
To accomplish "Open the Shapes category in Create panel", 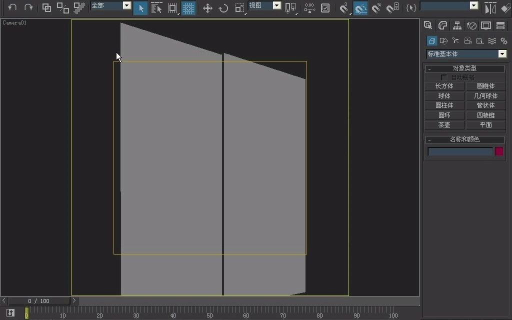I will [x=443, y=40].
